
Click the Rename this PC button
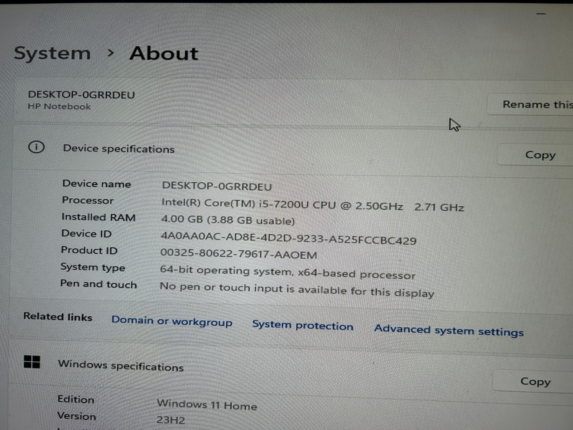click(x=531, y=104)
